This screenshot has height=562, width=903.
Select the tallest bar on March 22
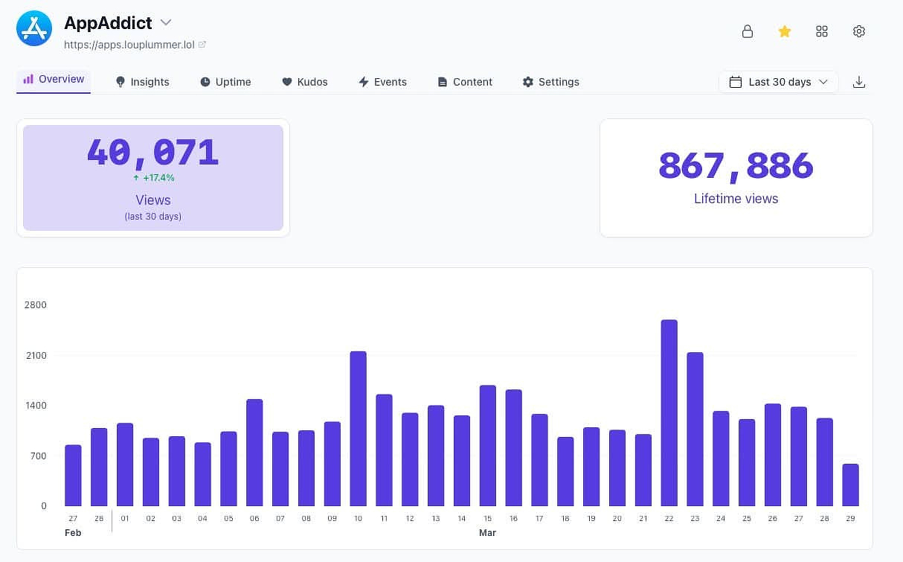click(669, 409)
